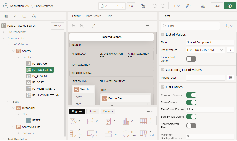Select the Interactive Grid region icon
This screenshot has height=141, width=237.
(x=143, y=134)
